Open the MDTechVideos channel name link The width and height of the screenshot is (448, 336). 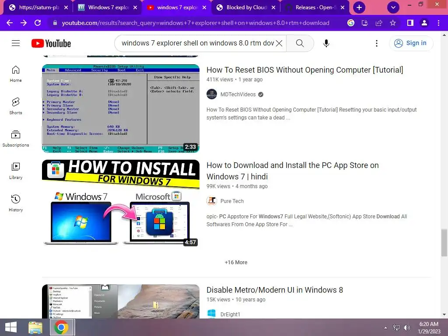238,94
